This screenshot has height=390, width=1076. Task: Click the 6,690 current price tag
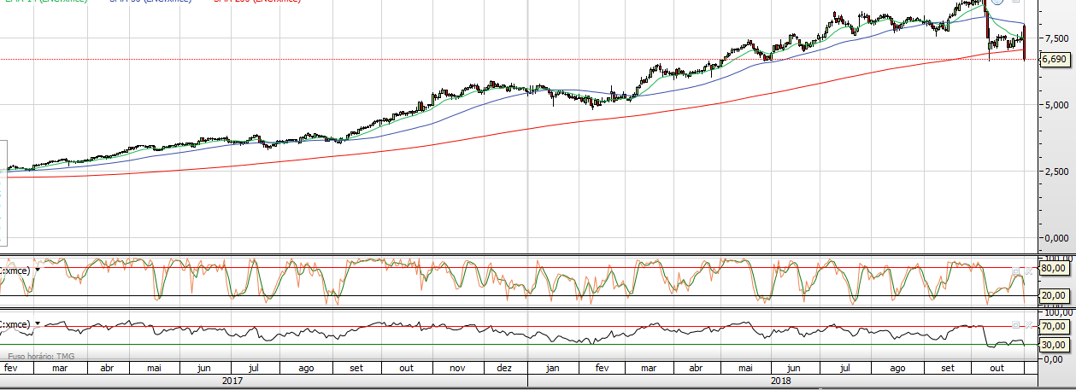pos(1054,60)
